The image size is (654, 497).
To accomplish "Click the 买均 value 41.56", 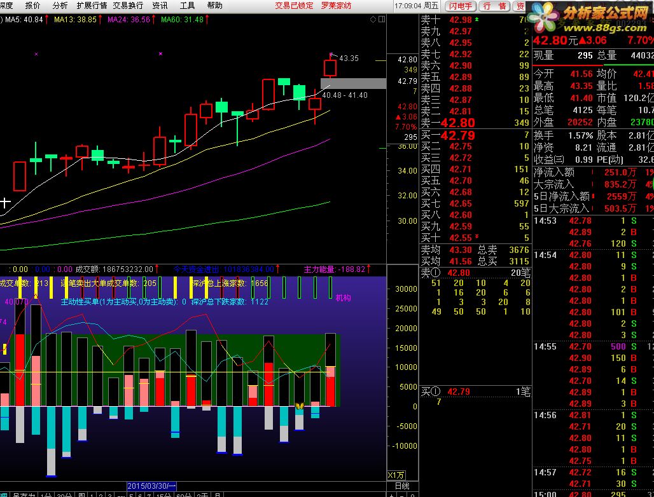I will click(x=461, y=261).
